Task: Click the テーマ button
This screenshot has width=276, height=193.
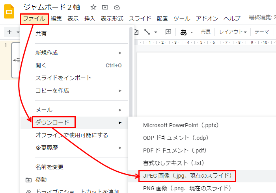Action: [261, 32]
